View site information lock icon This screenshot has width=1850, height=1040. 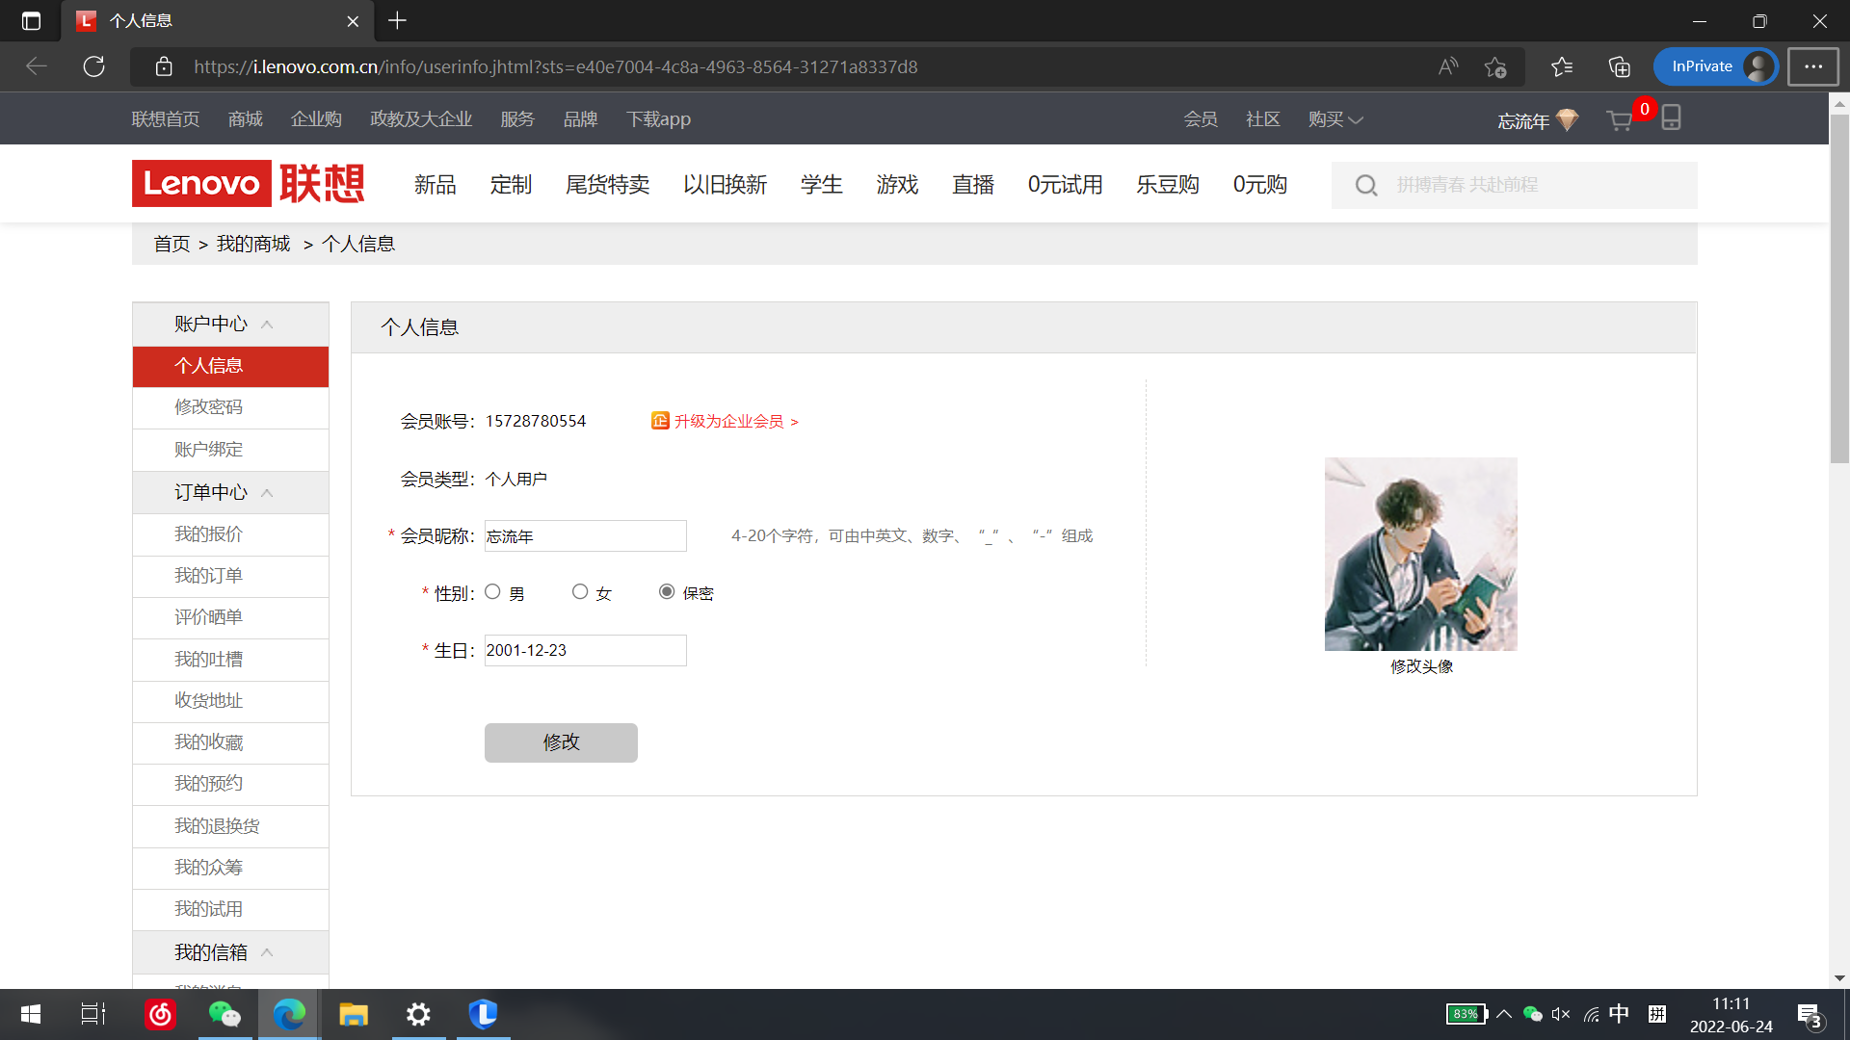tap(164, 66)
